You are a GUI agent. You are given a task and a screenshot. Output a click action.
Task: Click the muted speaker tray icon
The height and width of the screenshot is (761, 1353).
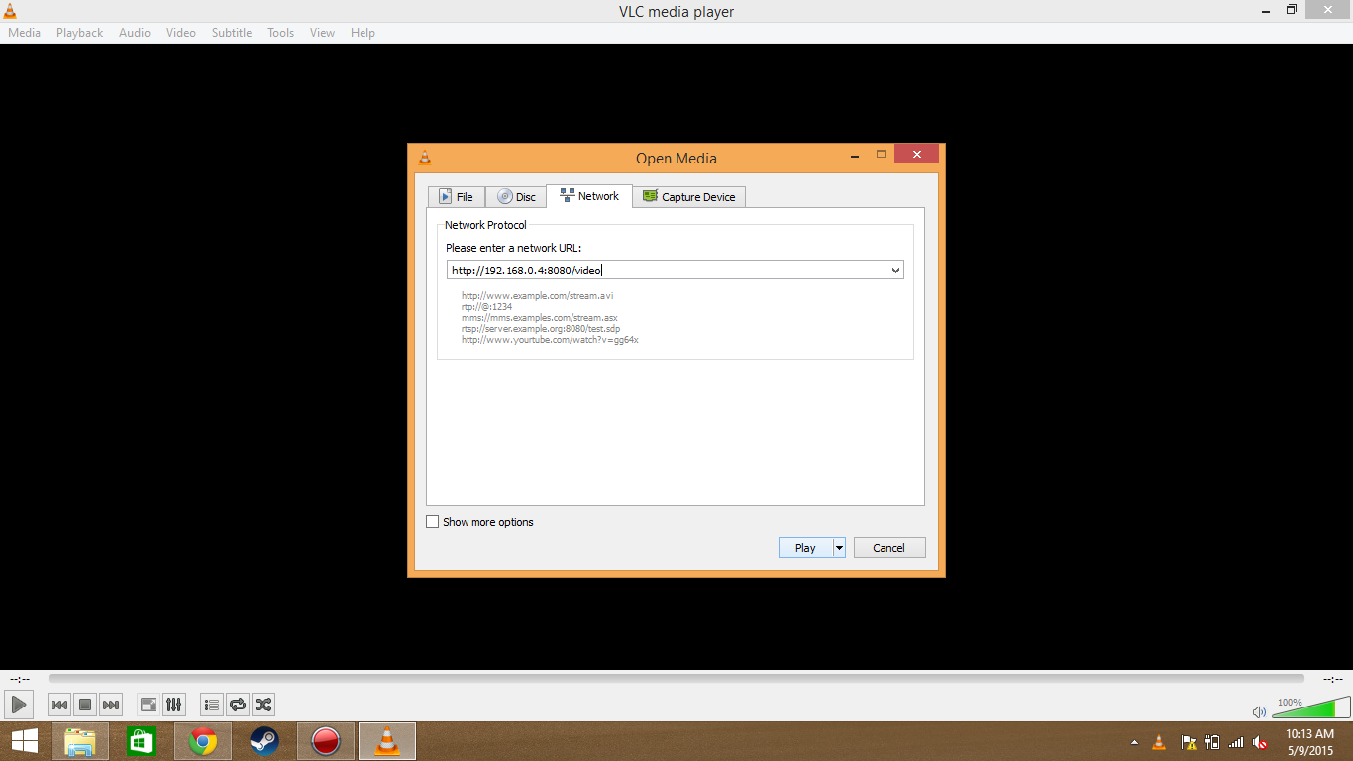[x=1260, y=742]
